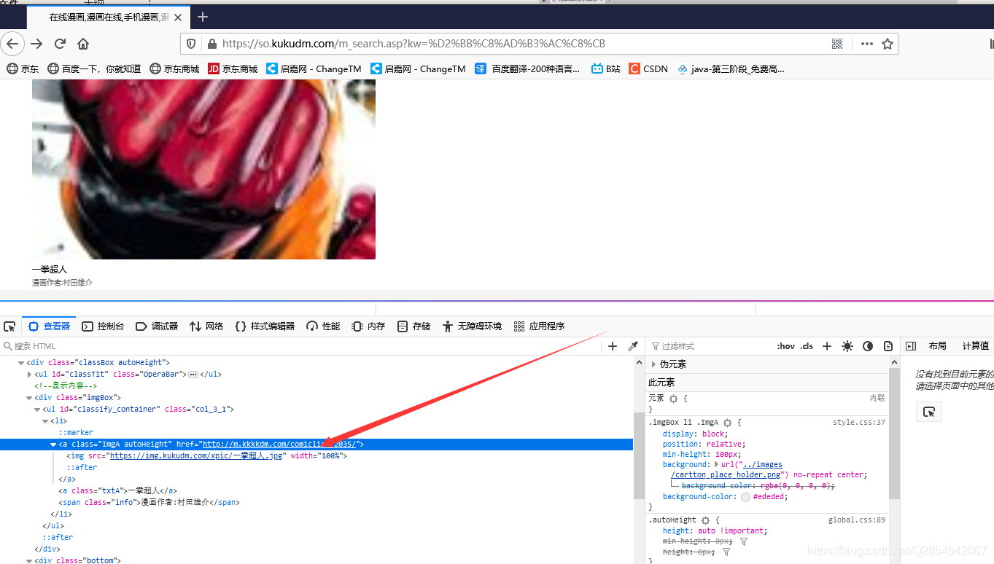Viewport: 994px width, 564px height.
Task: Toggle the three-pane inspector sidebar icon
Action: point(910,346)
